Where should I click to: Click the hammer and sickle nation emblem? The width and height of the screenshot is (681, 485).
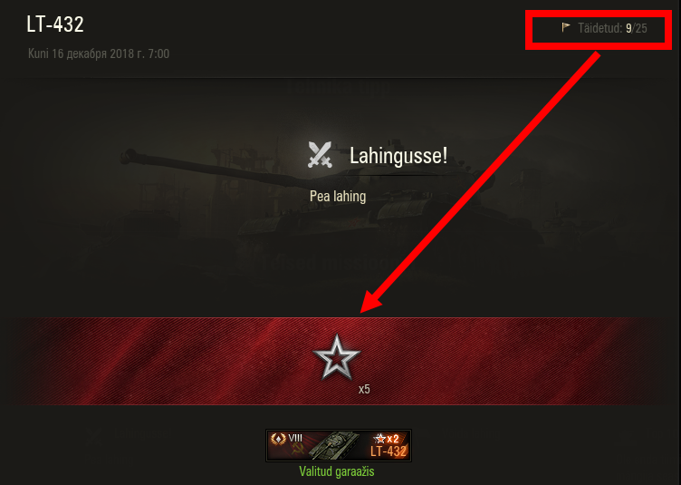[298, 450]
